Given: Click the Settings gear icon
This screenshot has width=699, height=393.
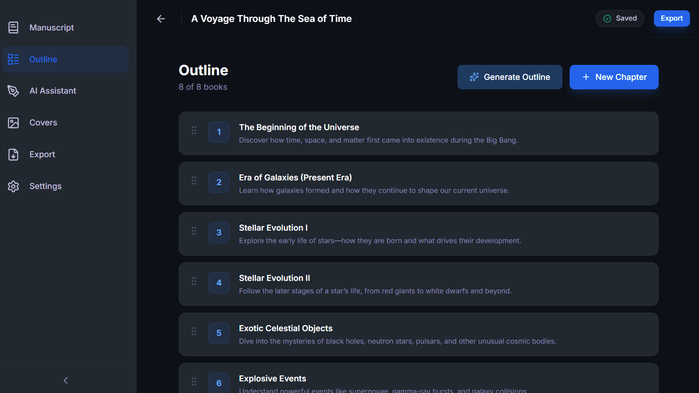Looking at the screenshot, I should (x=13, y=186).
